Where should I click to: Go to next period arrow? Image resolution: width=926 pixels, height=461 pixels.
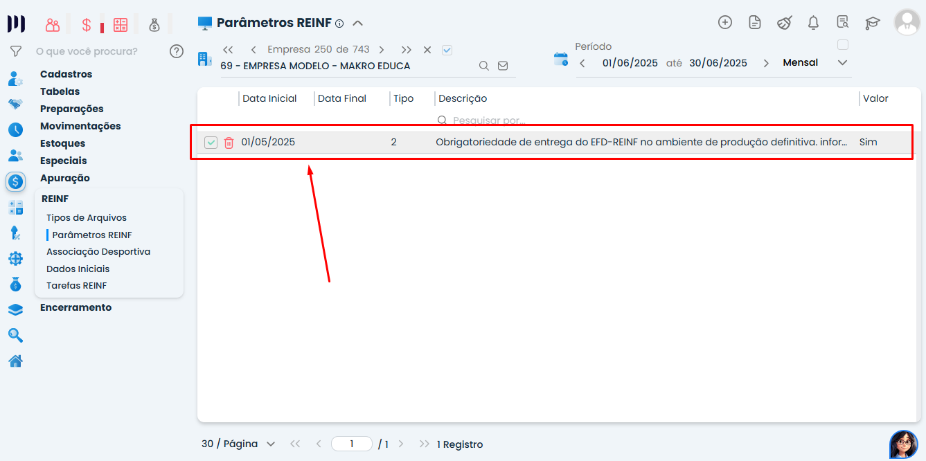click(x=766, y=63)
